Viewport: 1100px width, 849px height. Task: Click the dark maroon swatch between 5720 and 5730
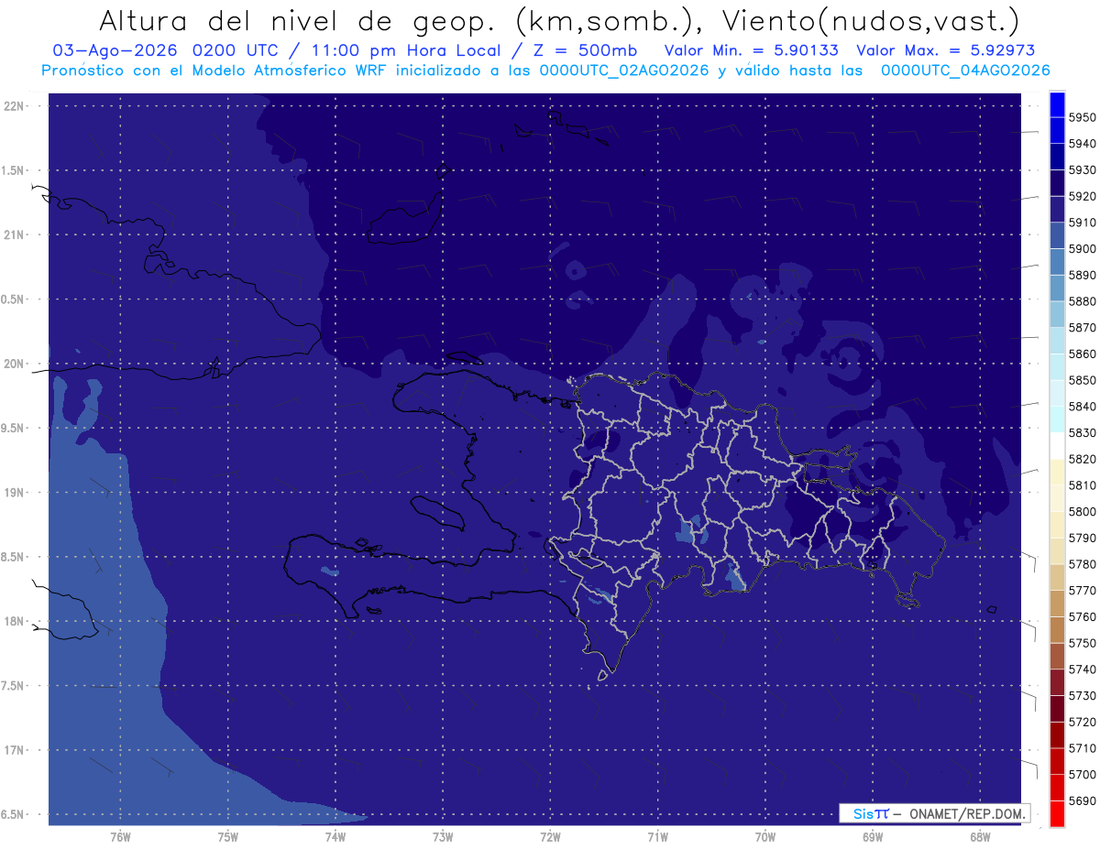[1057, 709]
